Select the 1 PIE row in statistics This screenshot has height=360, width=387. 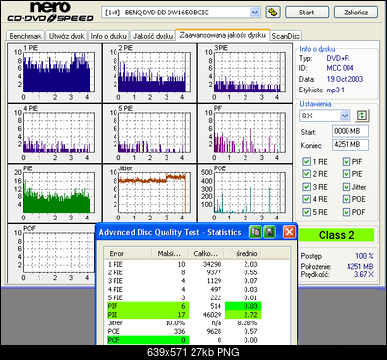click(x=185, y=264)
